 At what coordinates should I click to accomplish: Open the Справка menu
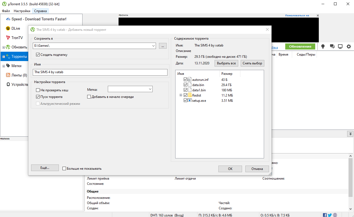coord(40,11)
